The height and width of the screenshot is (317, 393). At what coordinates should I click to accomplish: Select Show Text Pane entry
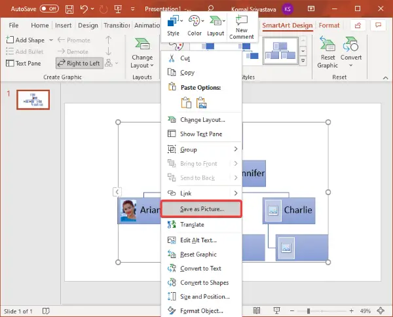point(201,134)
